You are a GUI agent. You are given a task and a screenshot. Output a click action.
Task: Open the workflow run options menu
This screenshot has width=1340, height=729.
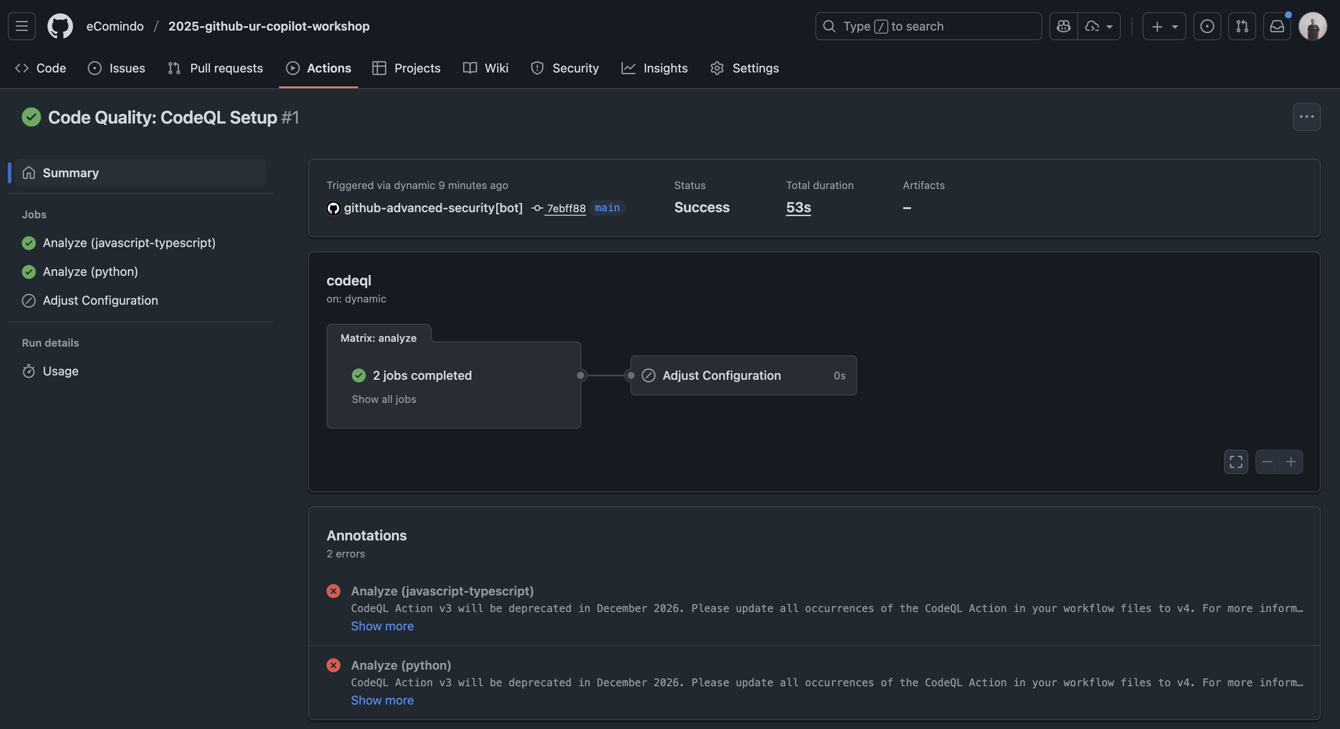pos(1306,117)
